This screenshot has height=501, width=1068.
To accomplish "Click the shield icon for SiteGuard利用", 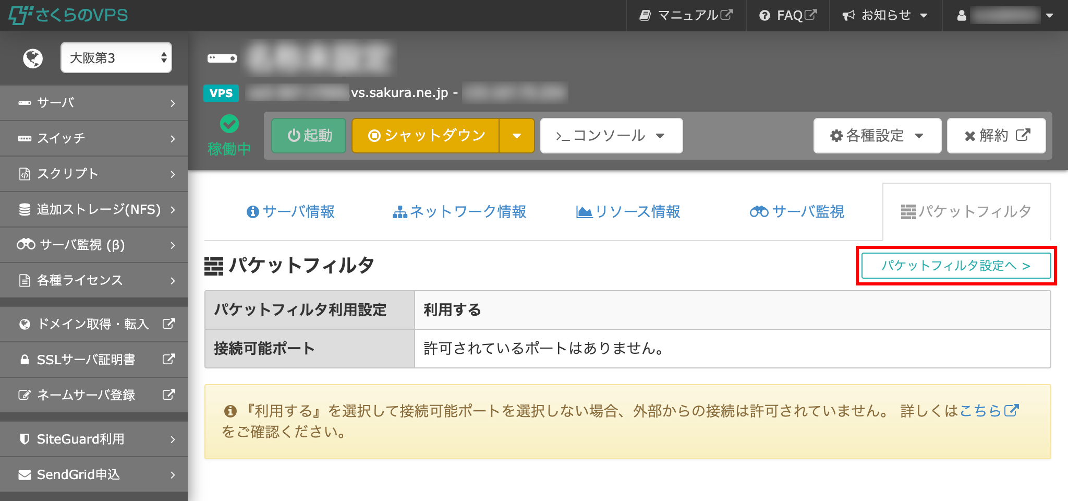I will (x=25, y=439).
